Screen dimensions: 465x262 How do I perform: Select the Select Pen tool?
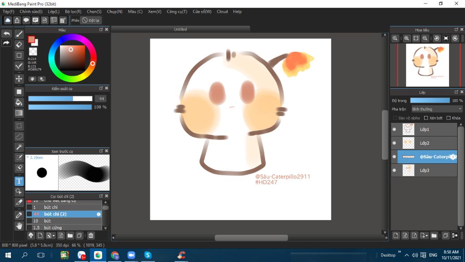[x=19, y=157]
